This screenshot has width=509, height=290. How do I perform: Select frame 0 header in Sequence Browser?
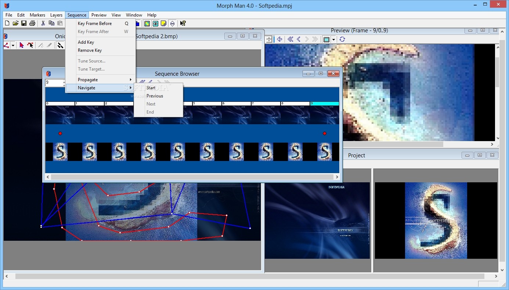pyautogui.click(x=60, y=104)
